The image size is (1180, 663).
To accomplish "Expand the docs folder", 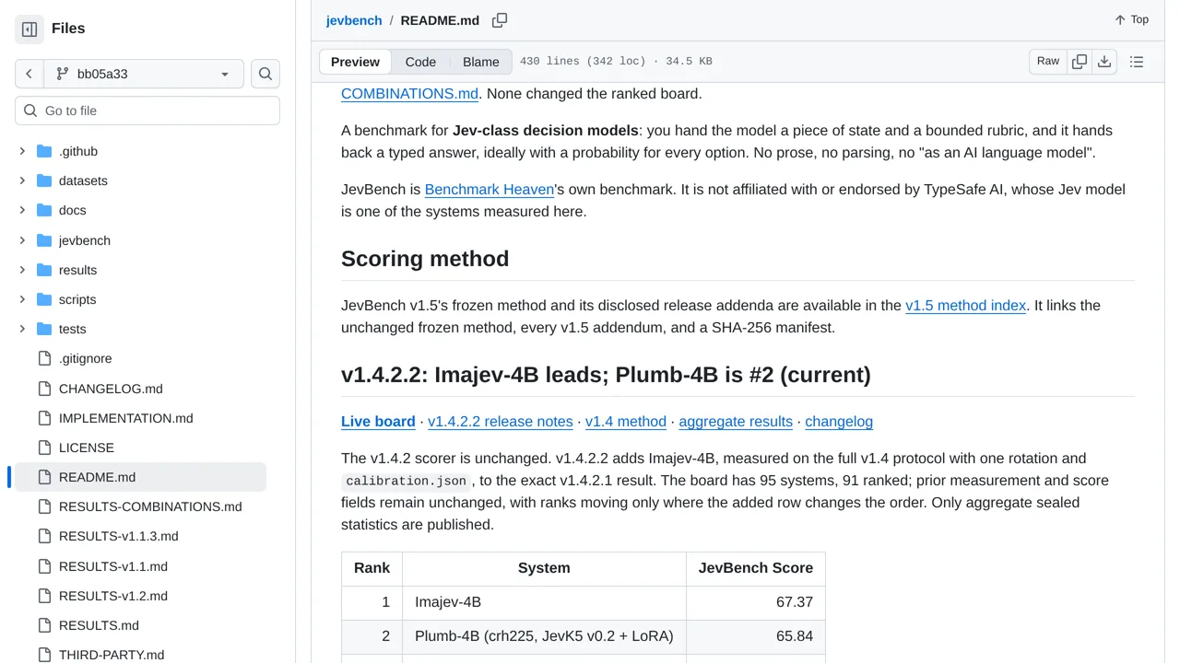I will coord(22,210).
